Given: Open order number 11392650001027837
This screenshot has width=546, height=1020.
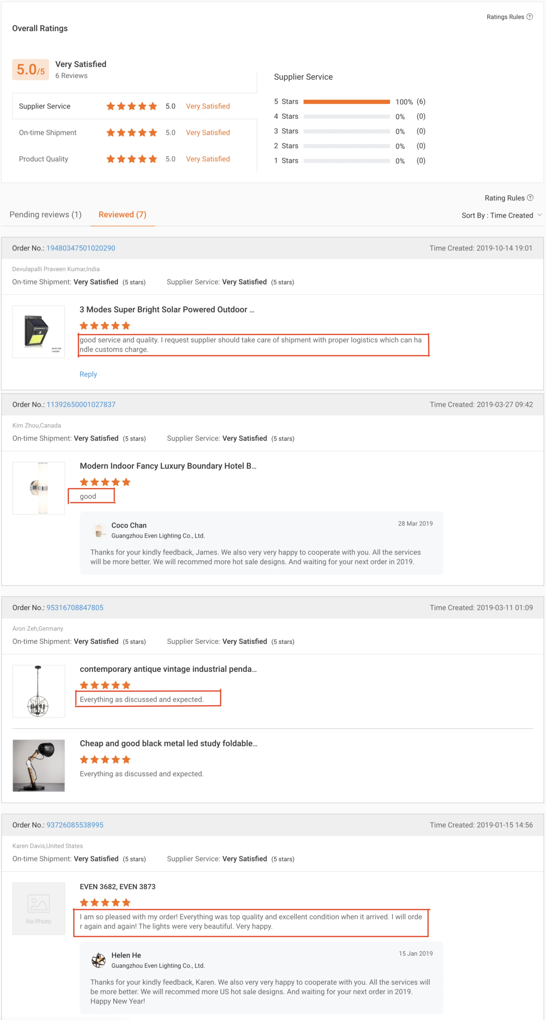Looking at the screenshot, I should click(81, 405).
